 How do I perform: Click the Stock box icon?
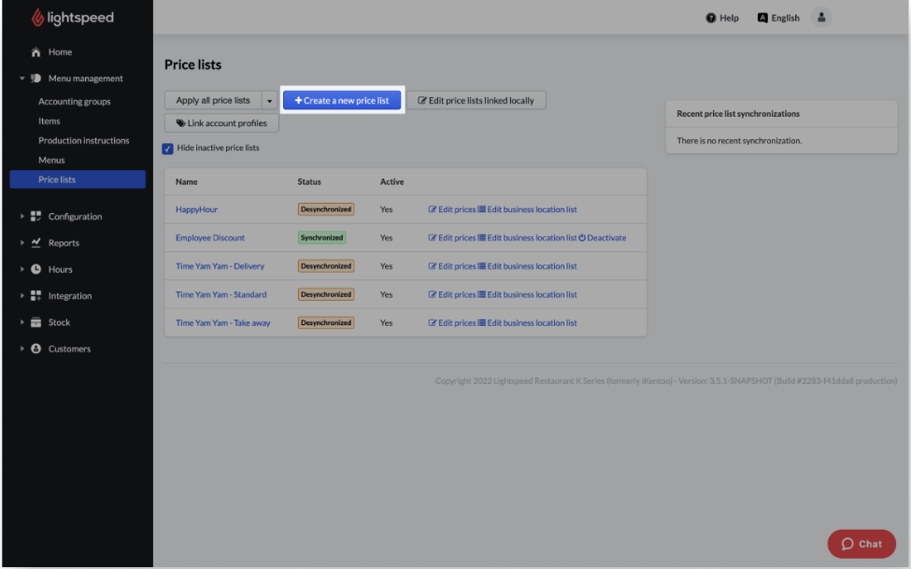[36, 322]
